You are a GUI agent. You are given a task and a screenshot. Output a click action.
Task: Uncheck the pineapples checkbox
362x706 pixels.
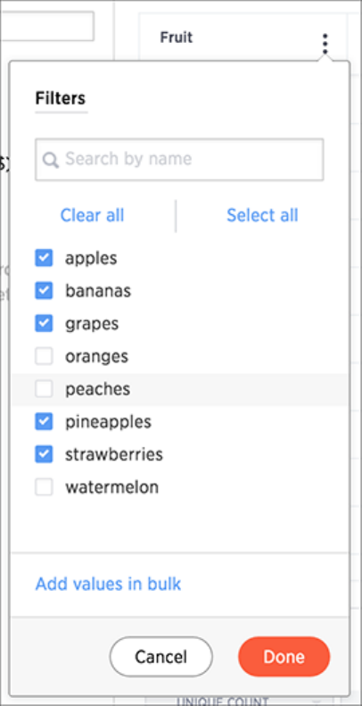[x=44, y=422]
